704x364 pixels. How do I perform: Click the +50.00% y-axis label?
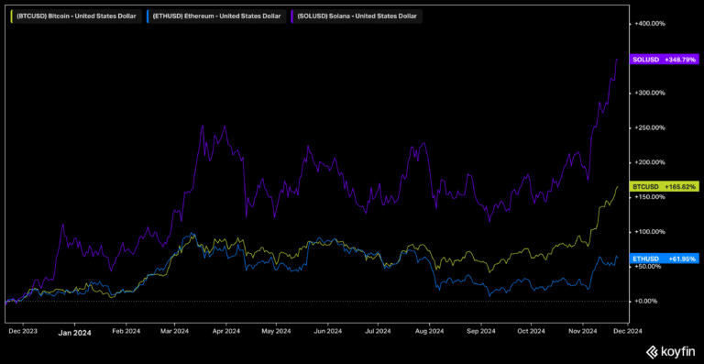649,267
